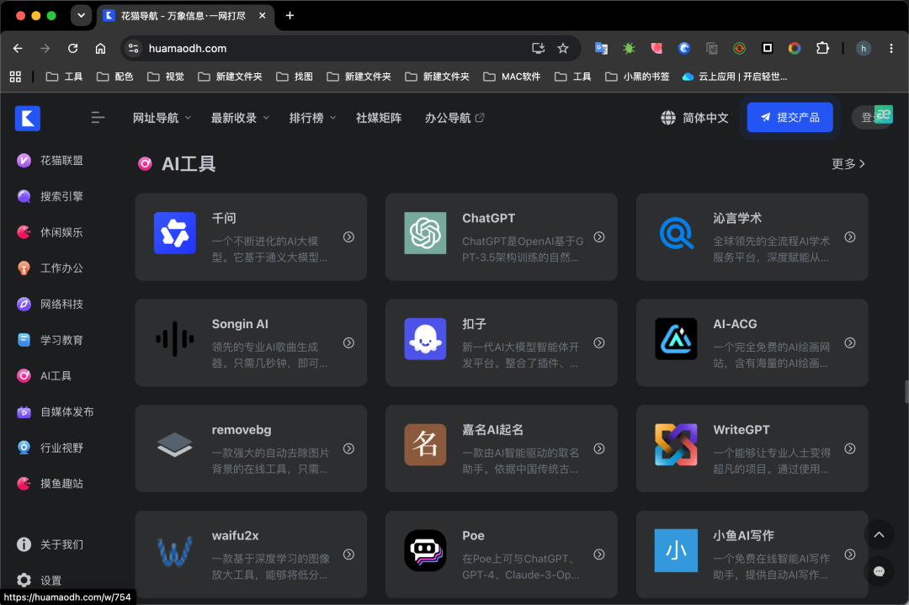Image resolution: width=909 pixels, height=605 pixels.
Task: Select 工作办公 in the sidebar
Action: [50, 268]
